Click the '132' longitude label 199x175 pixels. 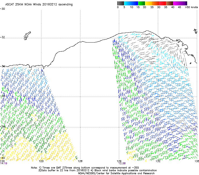point(158,161)
